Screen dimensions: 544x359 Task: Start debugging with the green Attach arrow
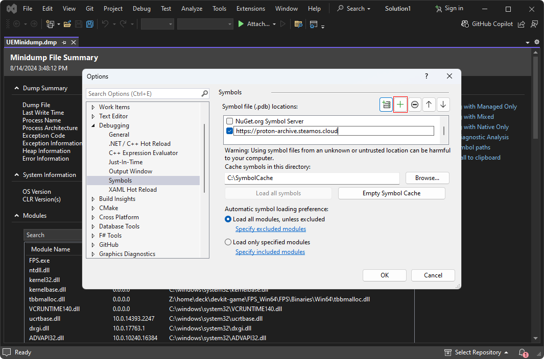[x=241, y=24]
